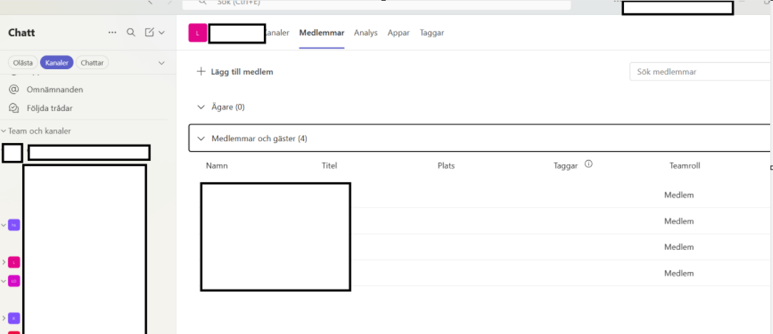This screenshot has width=773, height=334.
Task: Click the Följda trådar threads icon
Action: click(x=14, y=108)
